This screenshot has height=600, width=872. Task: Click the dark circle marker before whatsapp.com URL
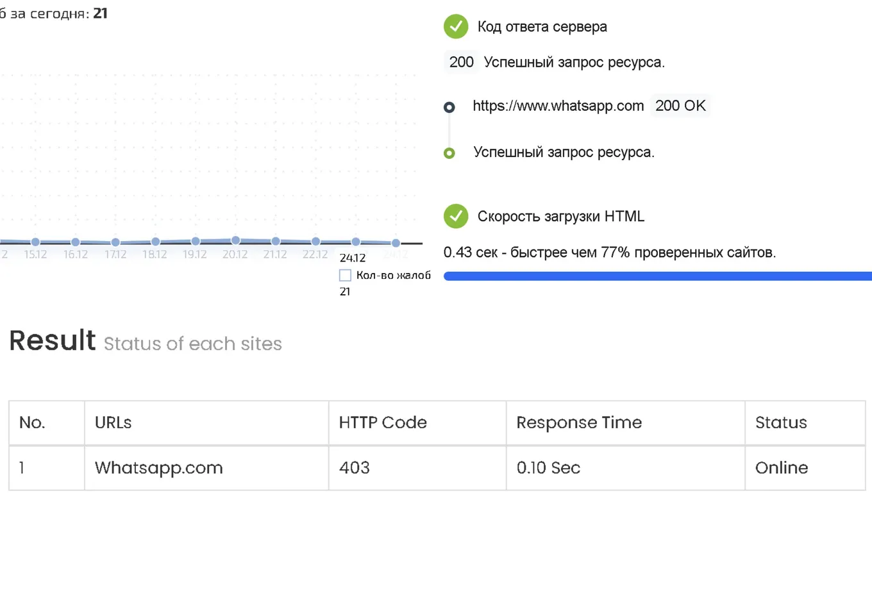click(x=449, y=107)
